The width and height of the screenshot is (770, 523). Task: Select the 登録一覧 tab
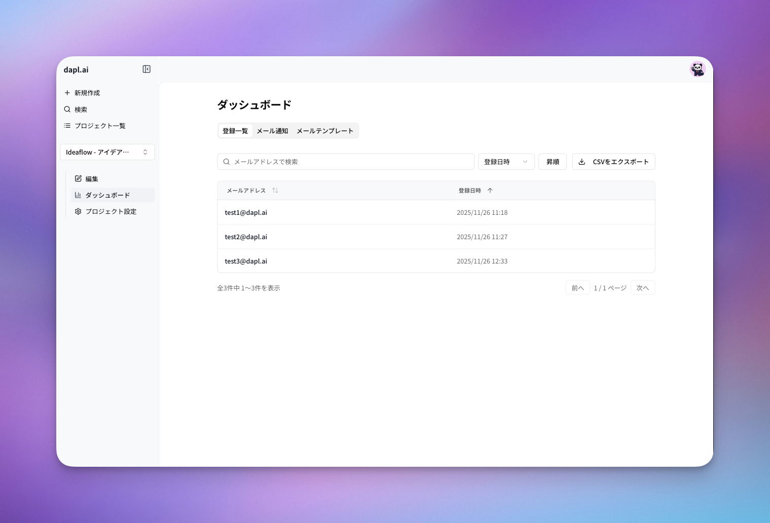235,130
